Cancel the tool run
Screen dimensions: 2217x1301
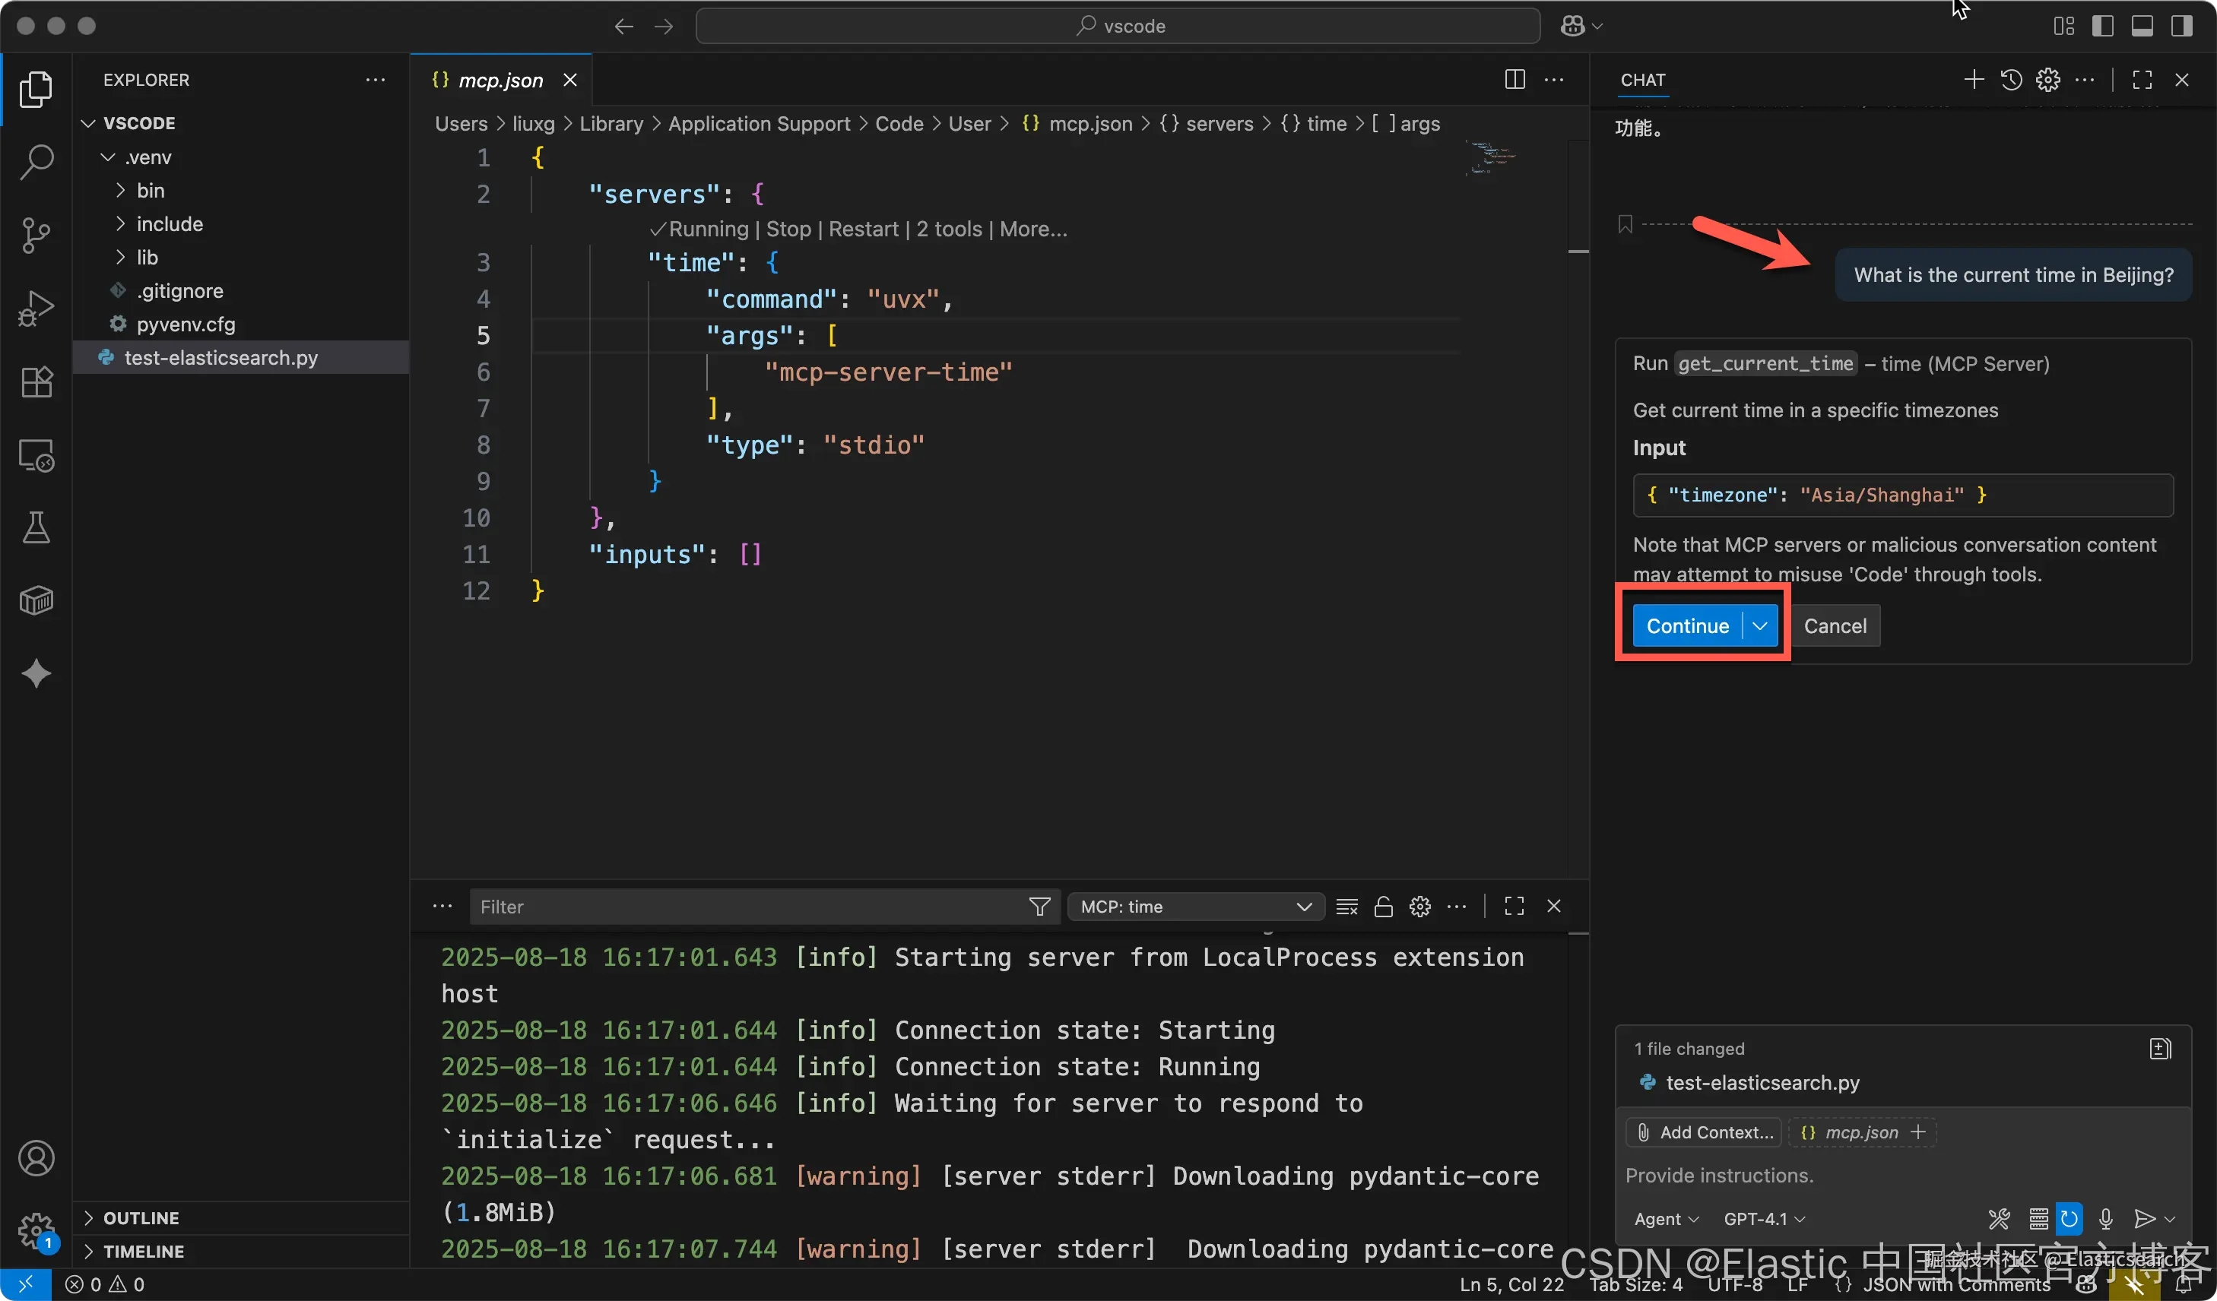[x=1835, y=626]
